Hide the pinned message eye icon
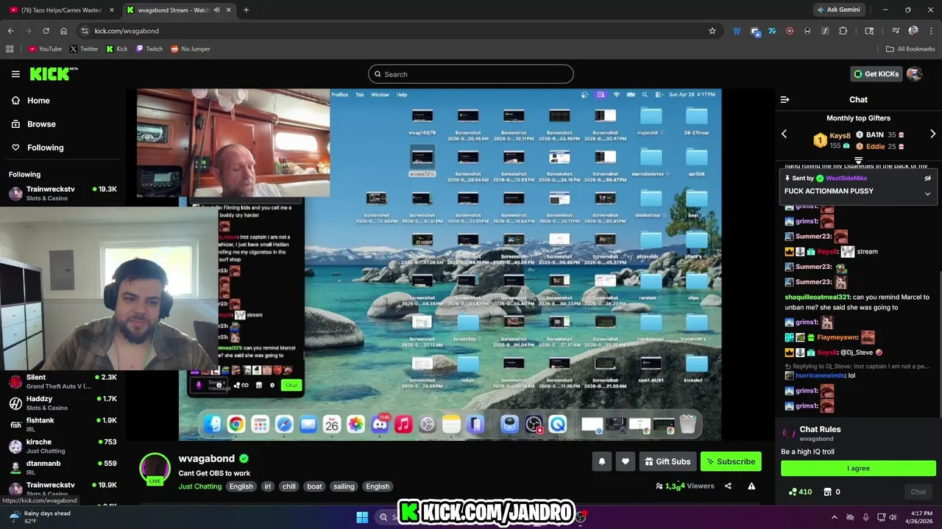942x529 pixels. [927, 178]
